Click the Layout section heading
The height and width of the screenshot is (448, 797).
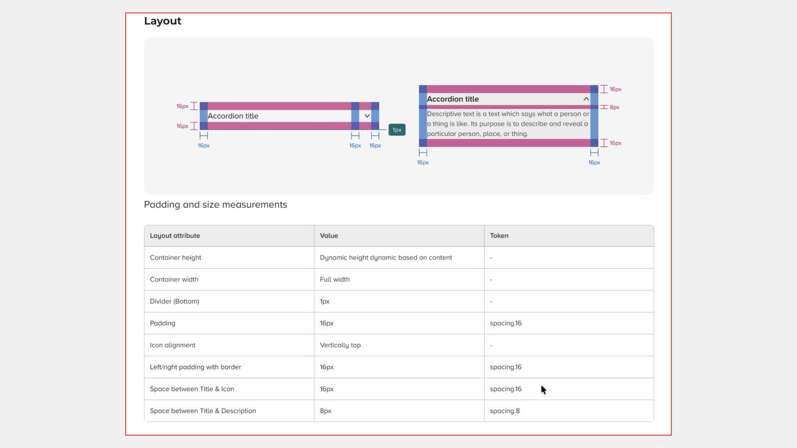(163, 21)
